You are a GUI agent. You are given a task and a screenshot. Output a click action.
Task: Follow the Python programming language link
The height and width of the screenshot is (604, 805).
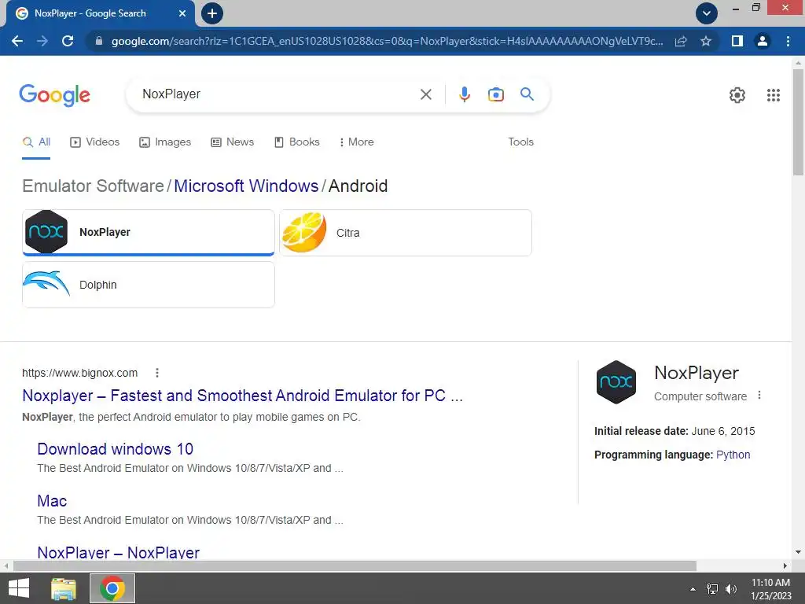point(733,455)
